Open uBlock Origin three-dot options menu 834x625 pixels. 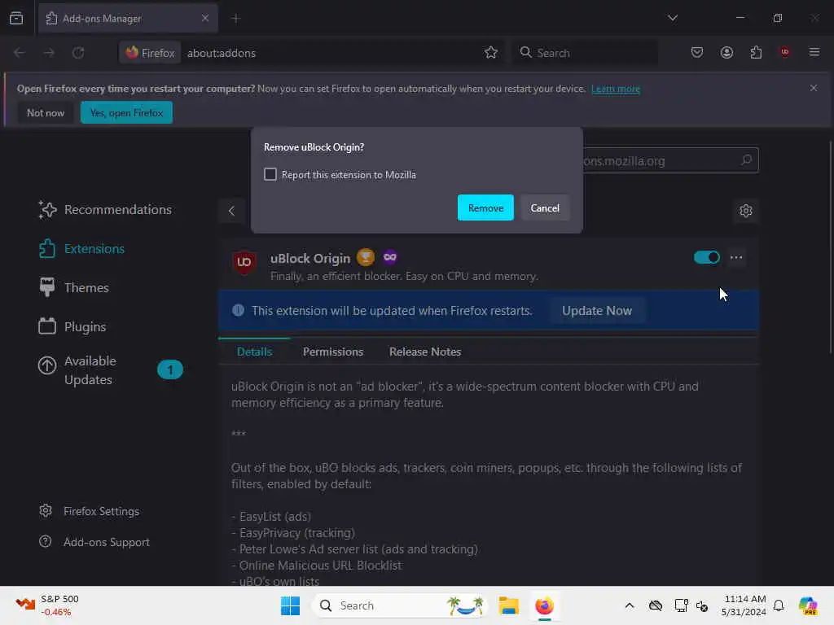(x=736, y=257)
